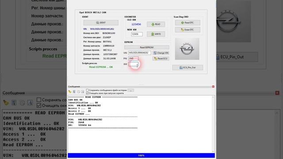This screenshot has width=283, height=159.
Task: Click the Reset ECU button
Action: [161, 58]
